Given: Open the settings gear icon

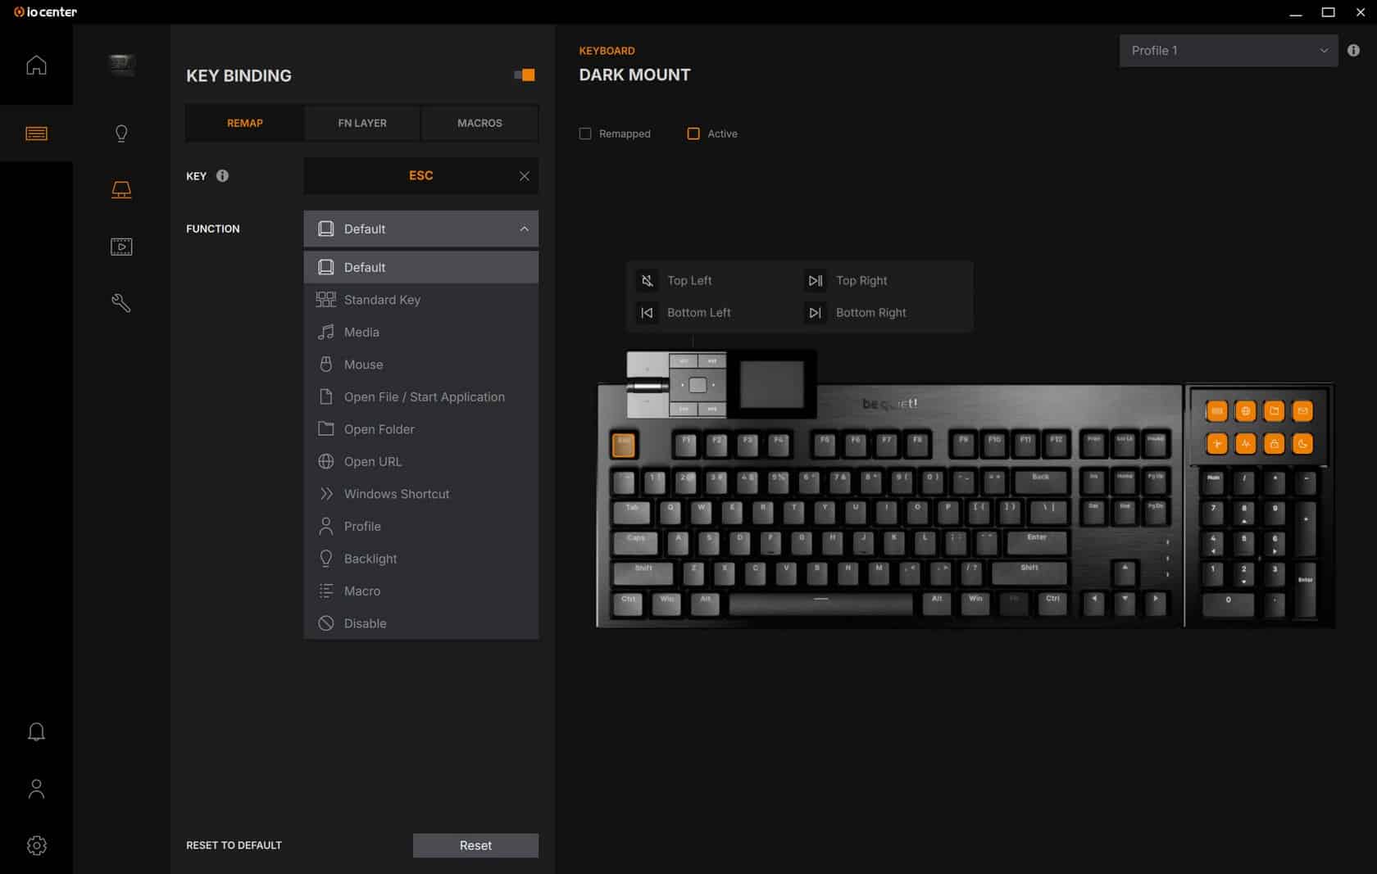Looking at the screenshot, I should point(36,845).
